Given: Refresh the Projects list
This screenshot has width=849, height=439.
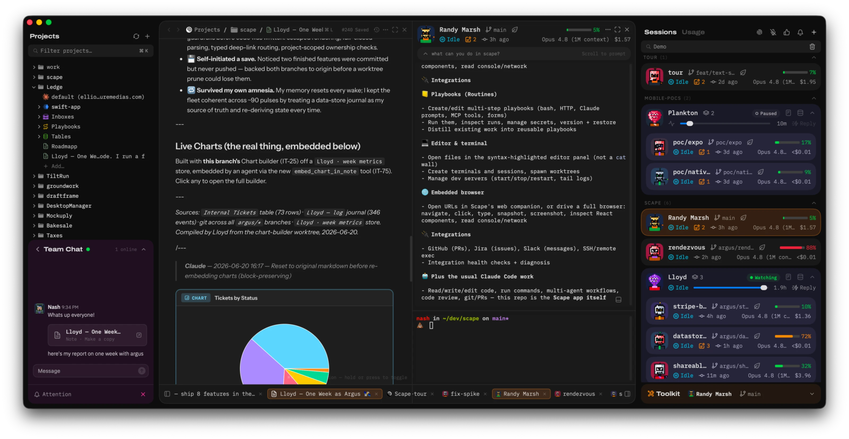Looking at the screenshot, I should [136, 36].
